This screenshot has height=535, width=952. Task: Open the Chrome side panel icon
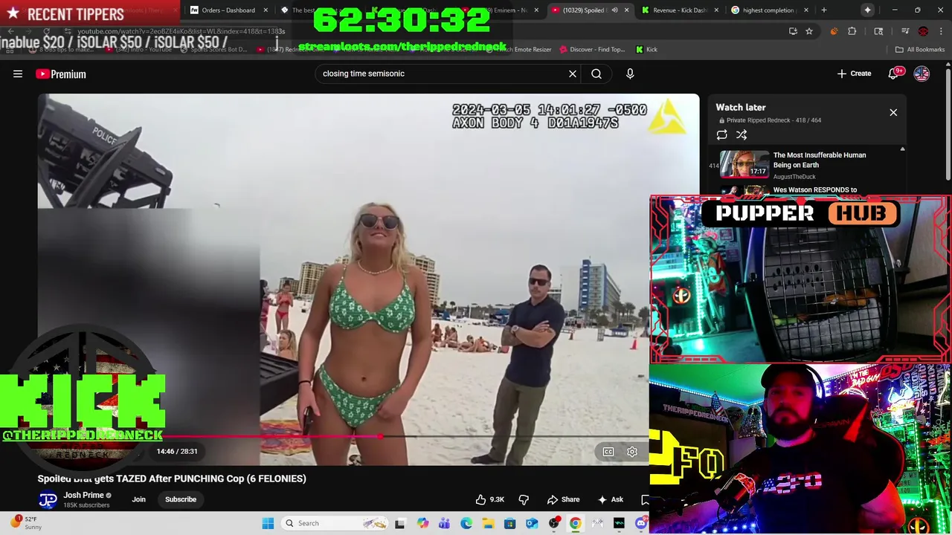click(878, 31)
